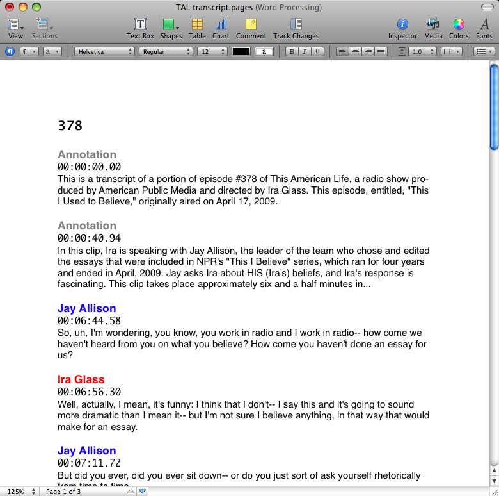Click the timestamp 00:07:11.72

[89, 463]
